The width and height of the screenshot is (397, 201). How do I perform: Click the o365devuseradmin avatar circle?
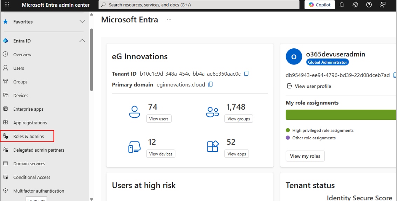(294, 57)
